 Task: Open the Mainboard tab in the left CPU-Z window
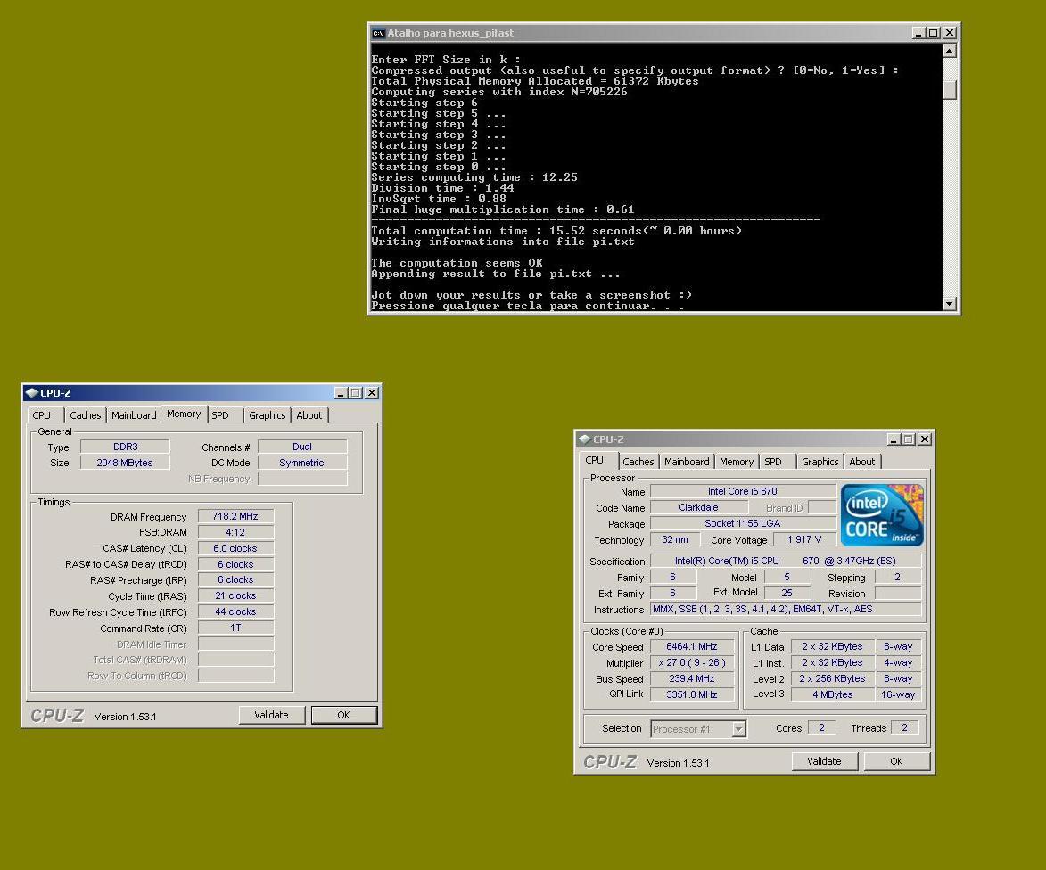coord(134,415)
